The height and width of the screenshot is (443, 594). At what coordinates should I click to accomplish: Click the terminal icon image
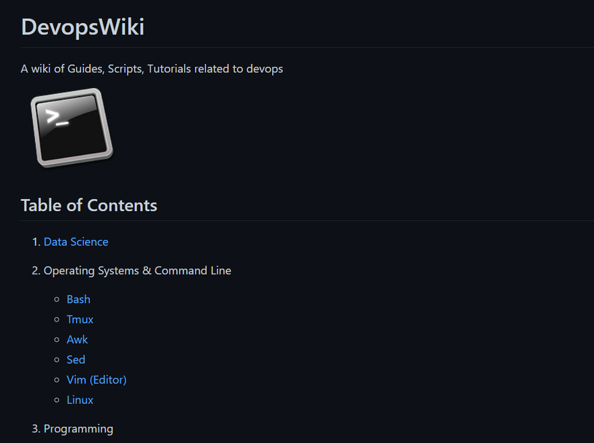coord(72,128)
